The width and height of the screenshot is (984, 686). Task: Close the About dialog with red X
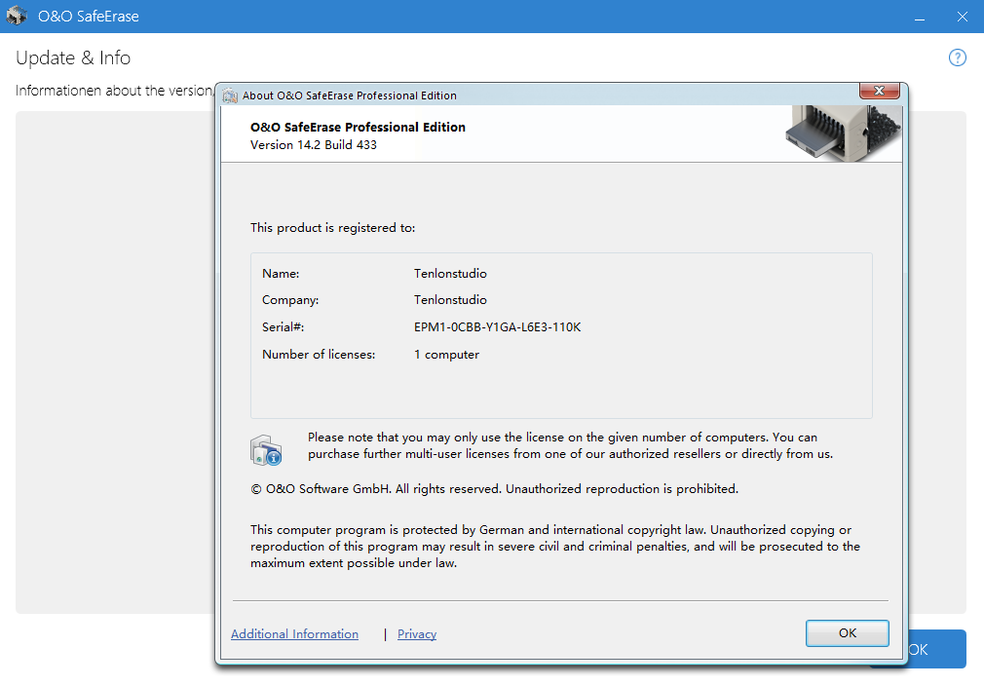pos(879,91)
